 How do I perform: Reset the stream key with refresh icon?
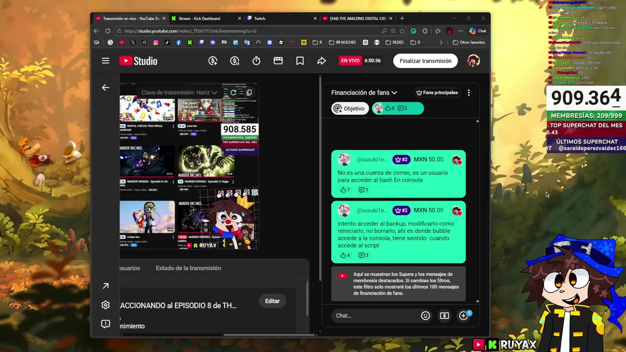click(233, 92)
